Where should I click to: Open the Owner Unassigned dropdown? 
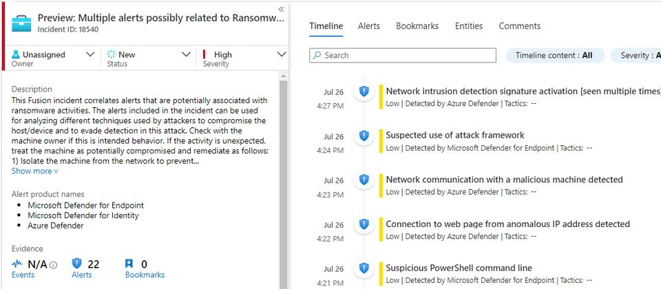[90, 54]
